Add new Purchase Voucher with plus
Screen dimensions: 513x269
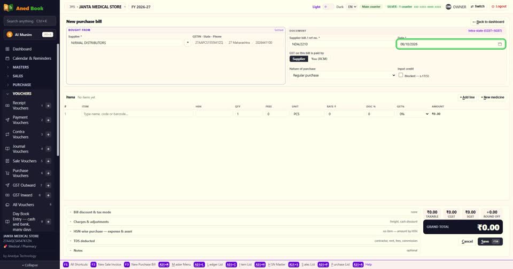(48, 173)
